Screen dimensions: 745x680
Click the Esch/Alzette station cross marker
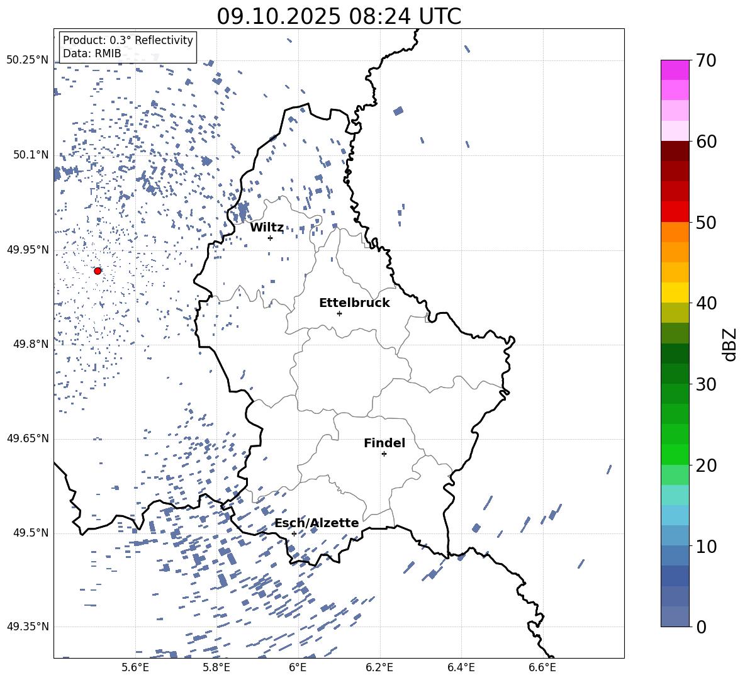(x=294, y=533)
